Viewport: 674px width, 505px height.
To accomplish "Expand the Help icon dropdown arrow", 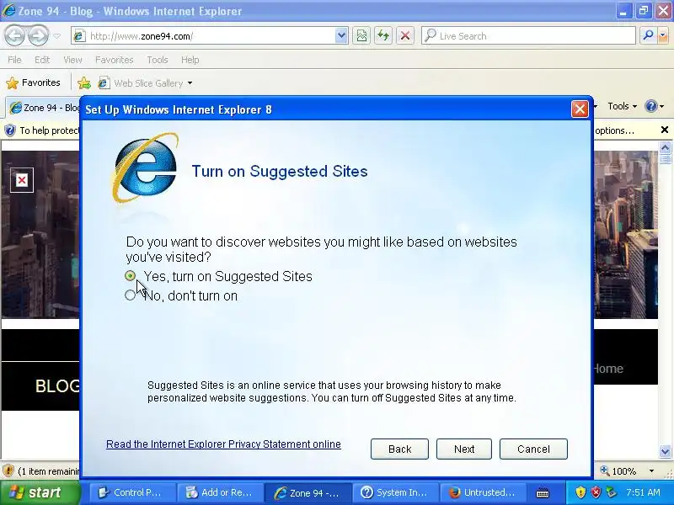I will click(x=662, y=107).
